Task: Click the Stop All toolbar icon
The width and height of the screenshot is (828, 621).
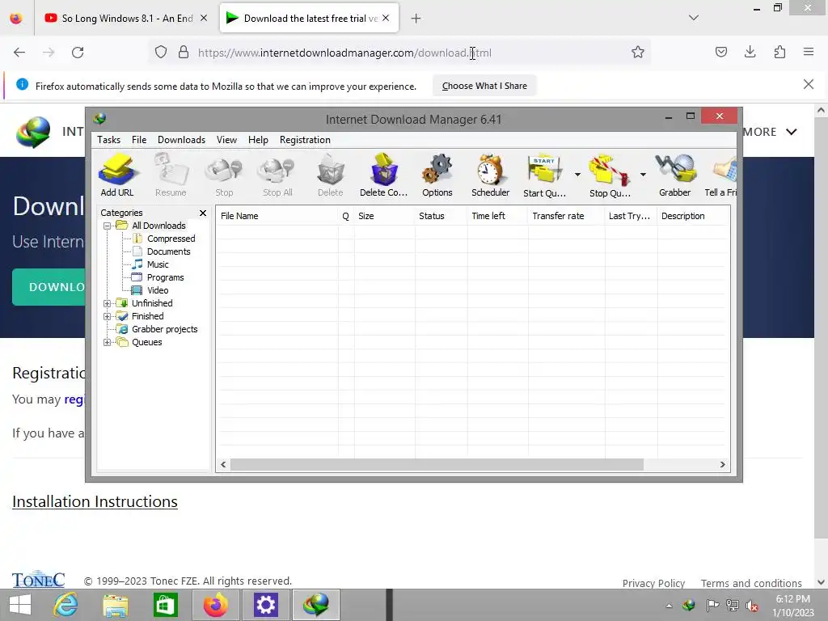Action: point(277,175)
